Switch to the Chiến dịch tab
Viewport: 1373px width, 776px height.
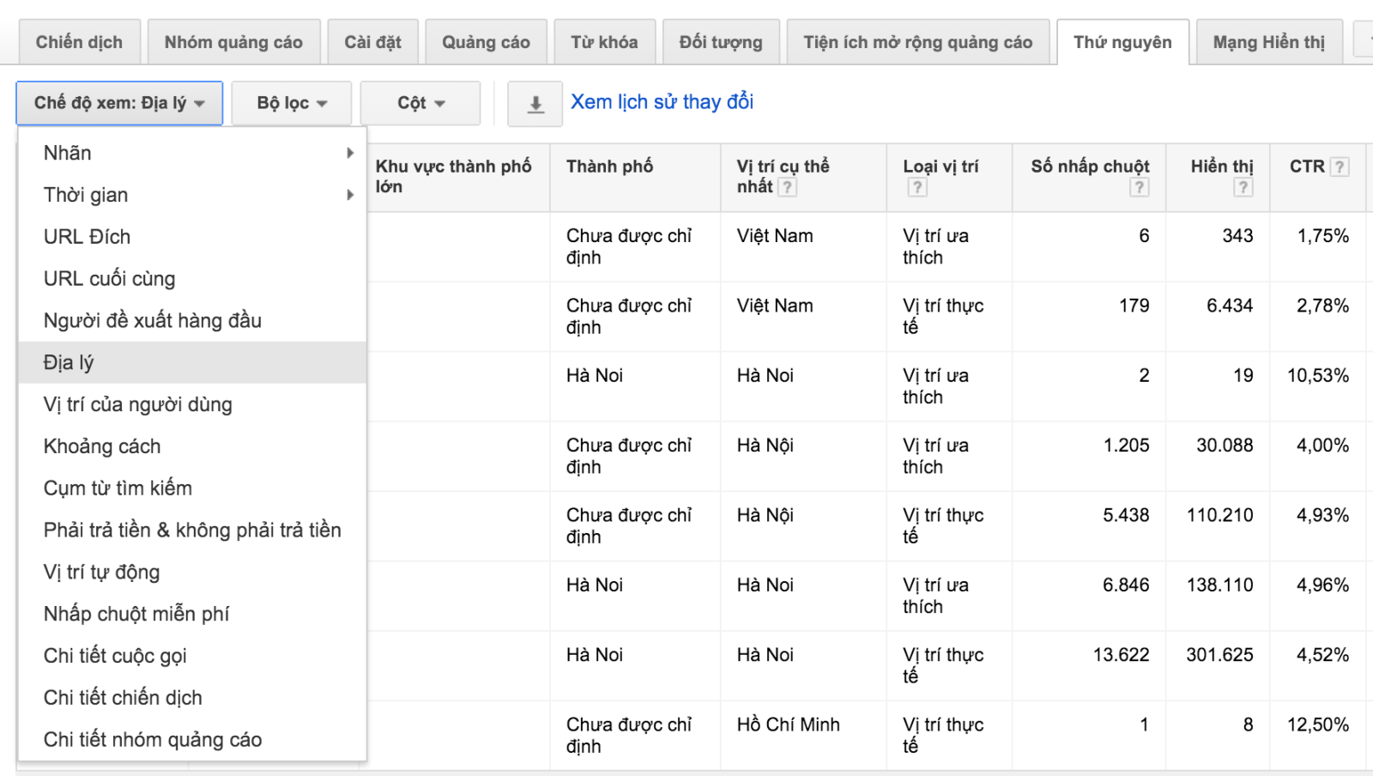(79, 42)
